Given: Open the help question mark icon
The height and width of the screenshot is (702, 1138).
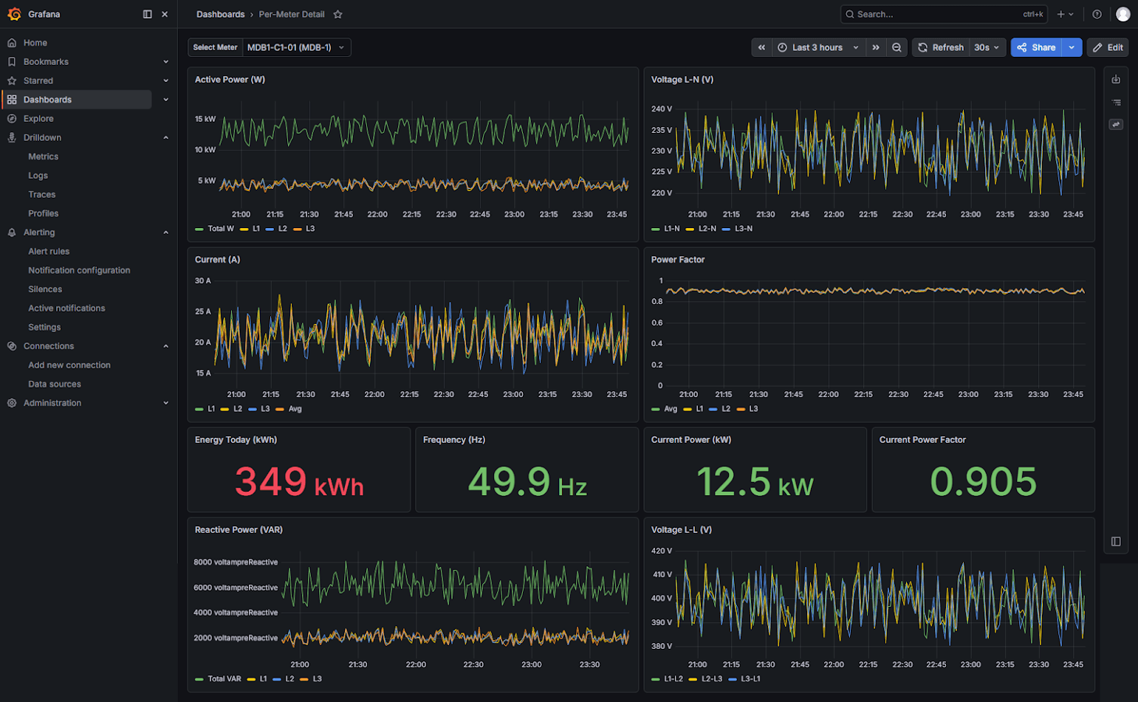Looking at the screenshot, I should coord(1097,14).
